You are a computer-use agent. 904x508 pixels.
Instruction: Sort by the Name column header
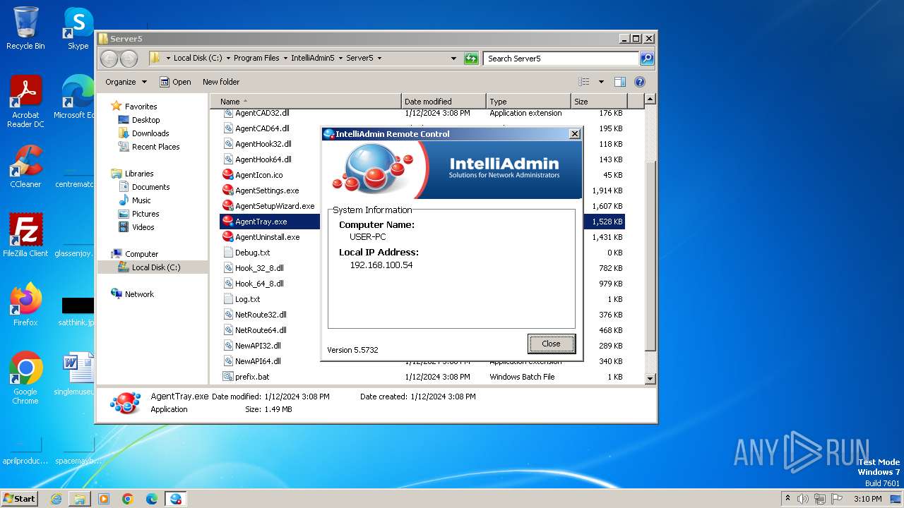pyautogui.click(x=306, y=102)
